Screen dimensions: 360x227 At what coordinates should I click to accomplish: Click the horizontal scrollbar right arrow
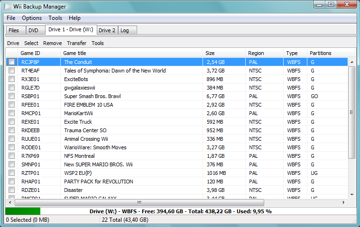(344, 202)
